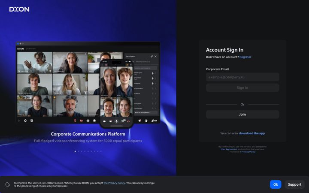Image resolution: width=309 pixels, height=193 pixels.
Task: Click the Join button
Action: pos(242,114)
